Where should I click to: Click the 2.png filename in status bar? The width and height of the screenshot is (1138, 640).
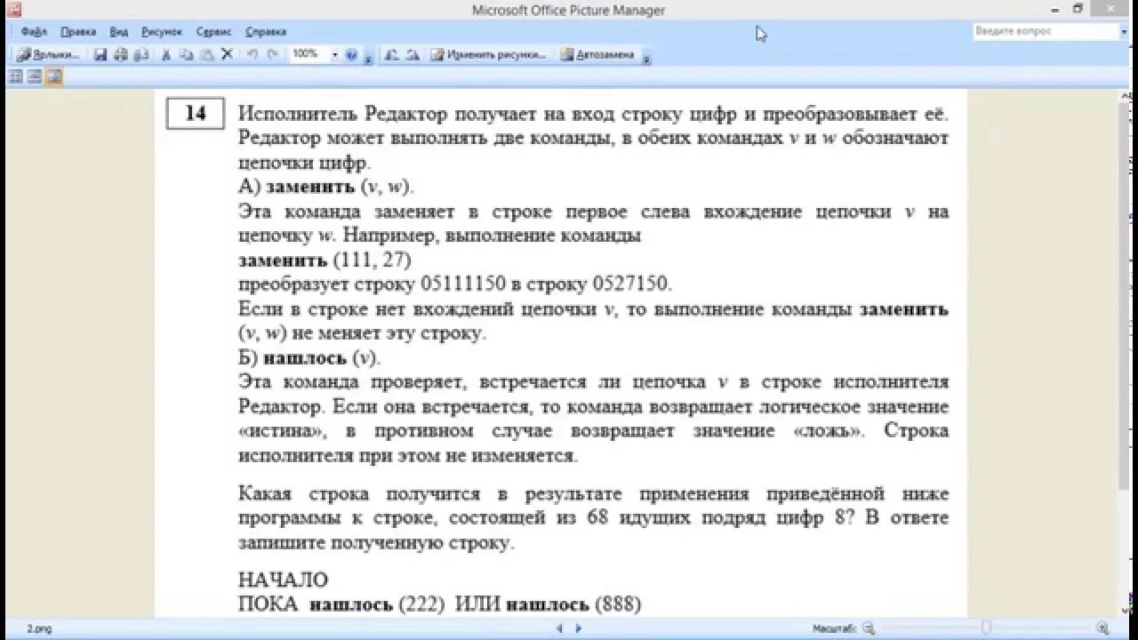[x=39, y=628]
